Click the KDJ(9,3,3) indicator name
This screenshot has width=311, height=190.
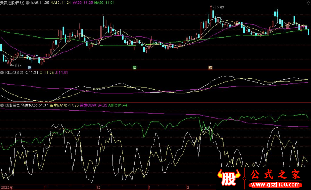[x=14, y=72]
